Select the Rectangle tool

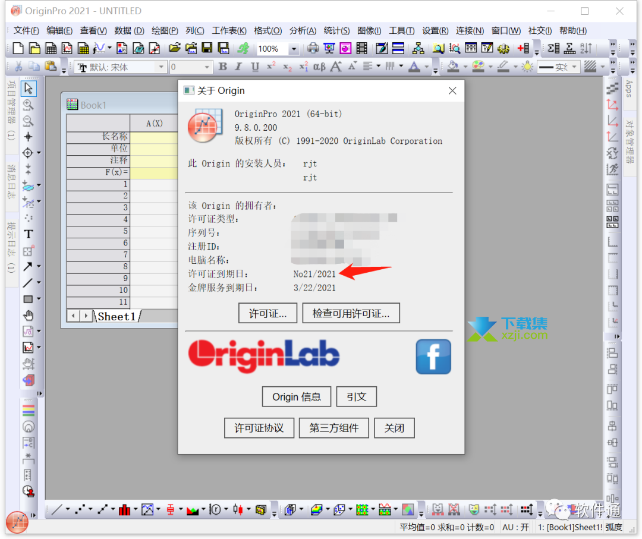point(28,299)
